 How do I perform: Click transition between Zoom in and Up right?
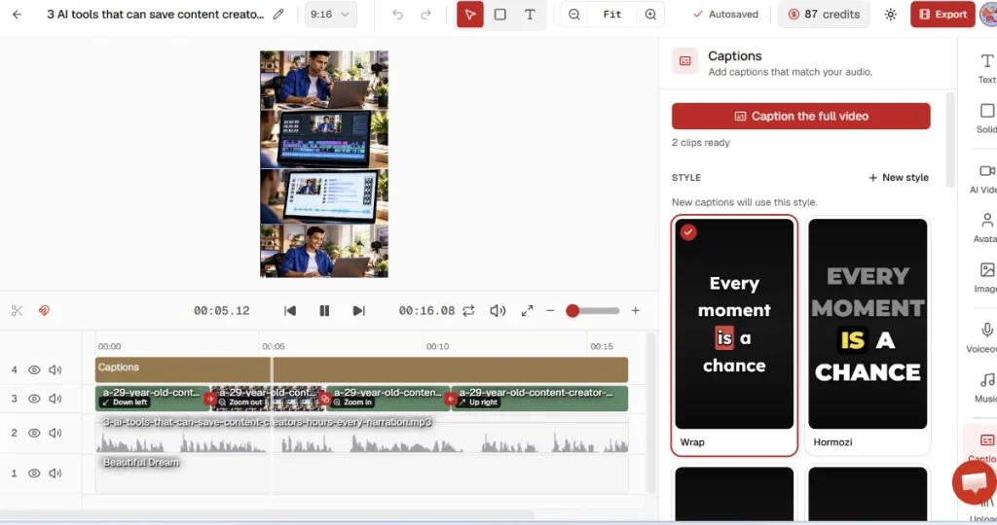pyautogui.click(x=451, y=399)
